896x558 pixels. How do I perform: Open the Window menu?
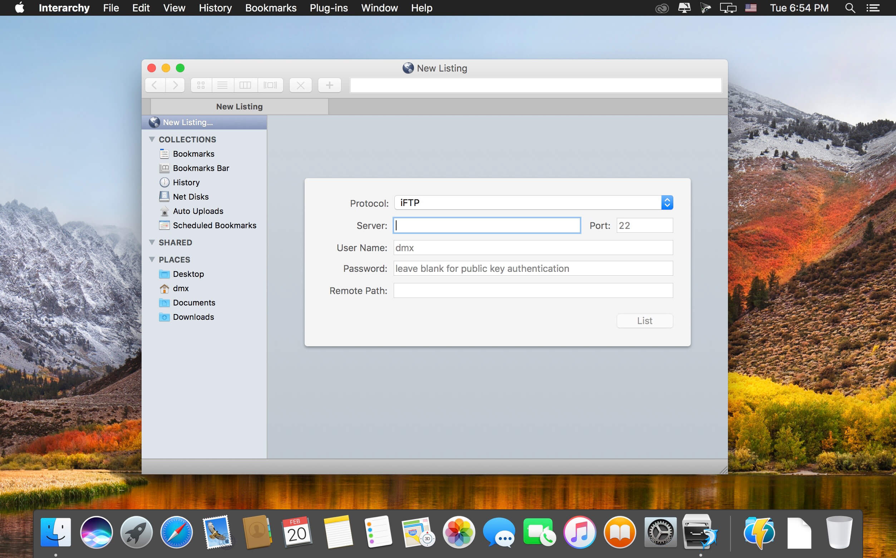pos(379,8)
